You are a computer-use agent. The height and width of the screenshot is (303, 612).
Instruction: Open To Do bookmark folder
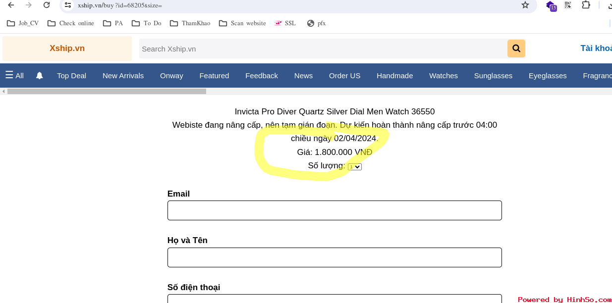tap(146, 23)
